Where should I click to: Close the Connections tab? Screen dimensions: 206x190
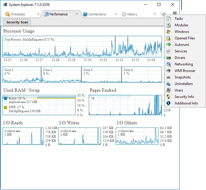click(x=116, y=14)
